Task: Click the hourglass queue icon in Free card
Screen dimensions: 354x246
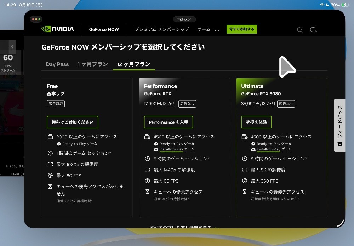Action: point(50,187)
